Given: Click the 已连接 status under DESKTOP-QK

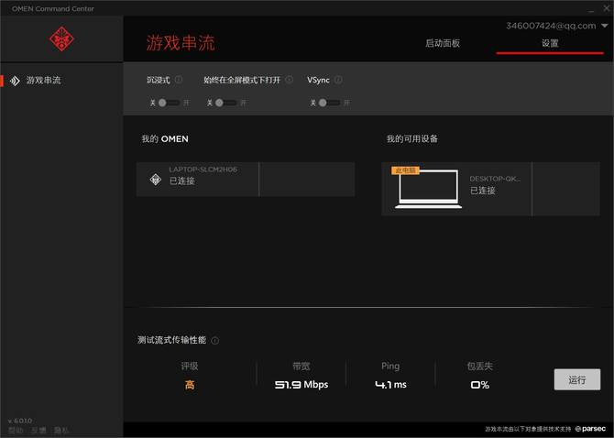Looking at the screenshot, I should 482,191.
